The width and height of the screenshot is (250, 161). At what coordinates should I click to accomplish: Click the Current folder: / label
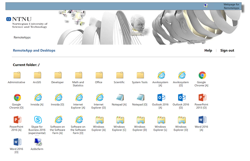(x=26, y=65)
